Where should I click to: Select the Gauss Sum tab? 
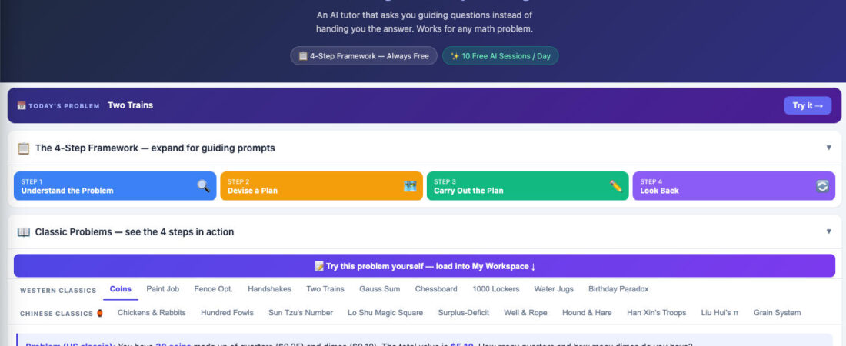379,289
